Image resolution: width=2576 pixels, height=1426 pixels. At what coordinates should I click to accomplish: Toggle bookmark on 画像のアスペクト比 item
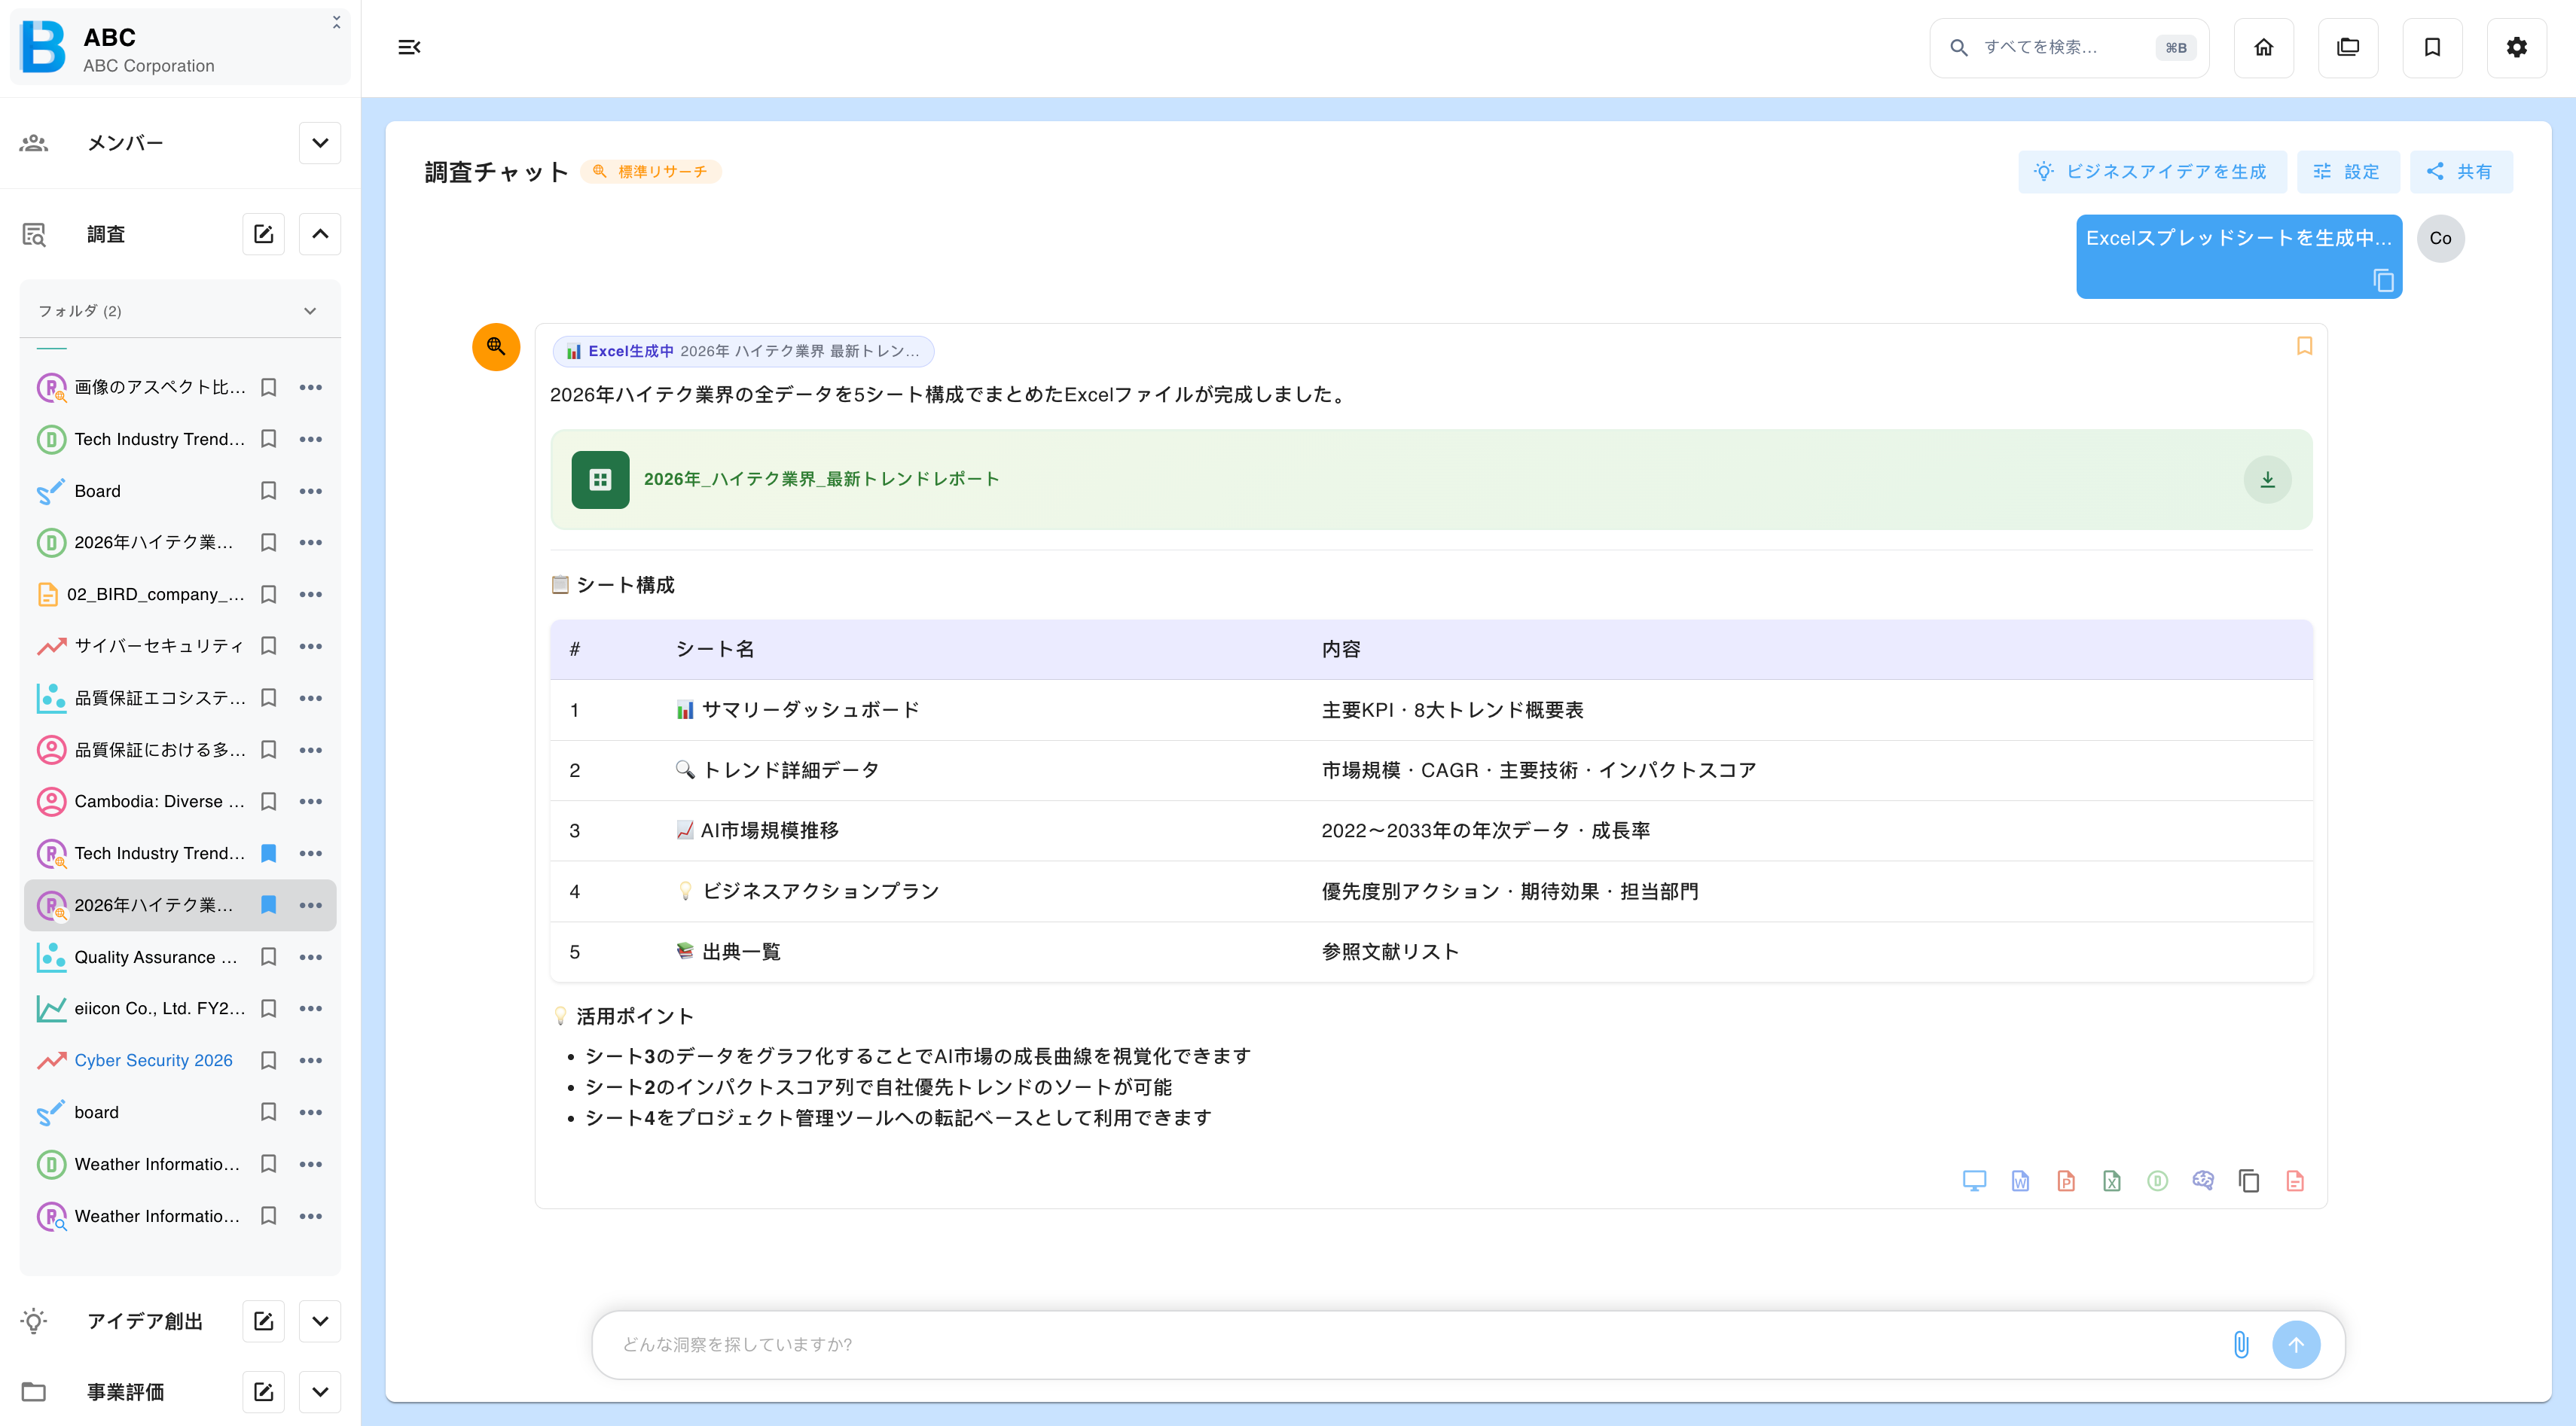(x=268, y=388)
